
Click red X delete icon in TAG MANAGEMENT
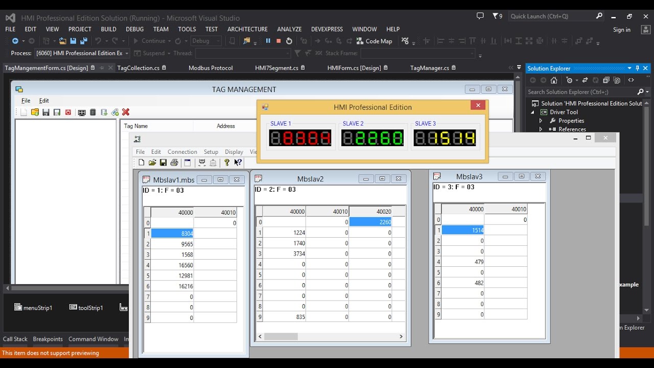[x=126, y=112]
